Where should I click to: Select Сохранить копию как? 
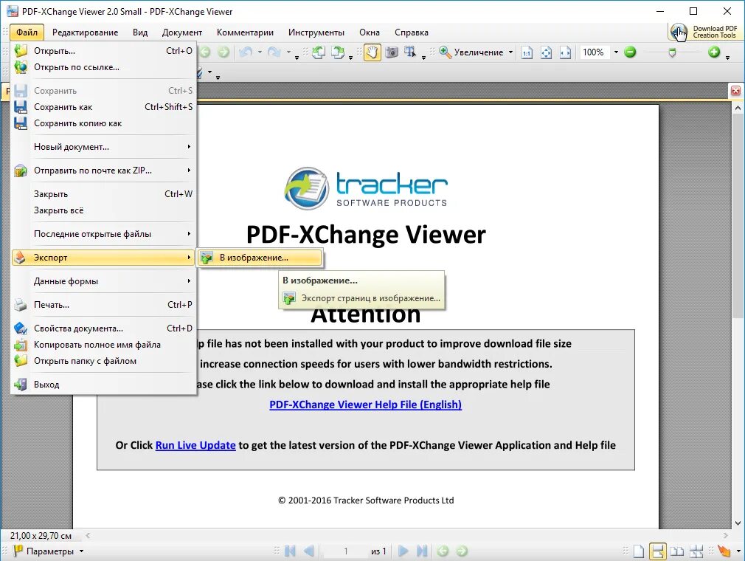tap(103, 123)
